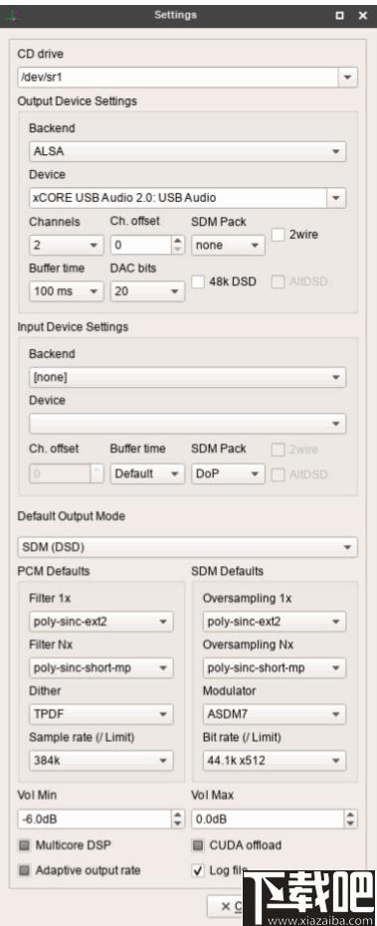Enable Adaptive output rate
The height and width of the screenshot is (926, 377).
coord(24,870)
